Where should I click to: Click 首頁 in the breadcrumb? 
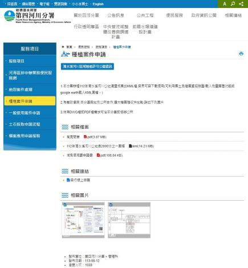[69, 47]
